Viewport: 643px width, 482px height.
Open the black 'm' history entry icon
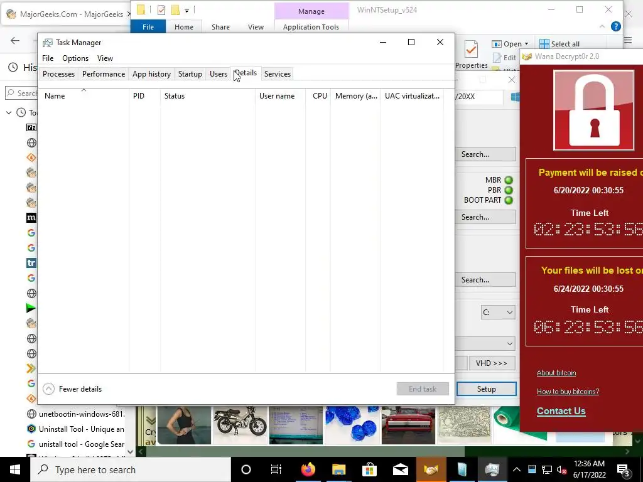coord(31,218)
